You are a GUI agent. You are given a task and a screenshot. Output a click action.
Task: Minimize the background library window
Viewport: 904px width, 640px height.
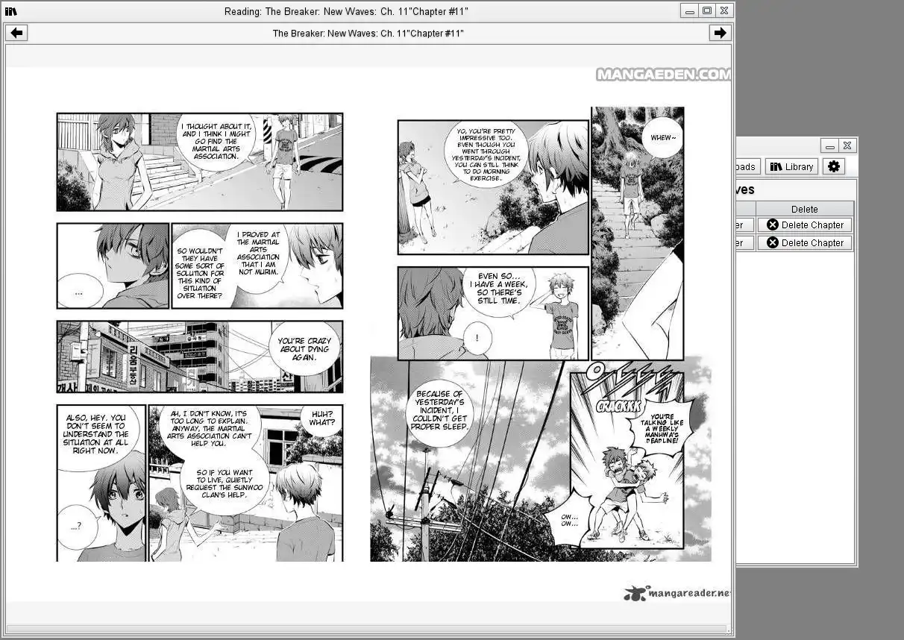coord(830,145)
